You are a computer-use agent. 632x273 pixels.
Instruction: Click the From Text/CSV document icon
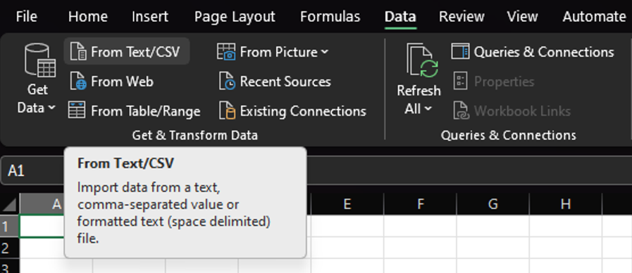[78, 51]
